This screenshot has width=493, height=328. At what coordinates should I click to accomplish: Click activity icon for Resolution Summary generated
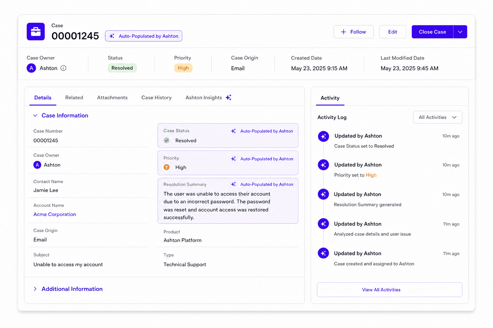tap(323, 194)
